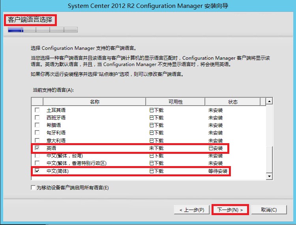296x225 pixels.
Task: Enable 为移动设备客户端启用所有语言 checkbox
Action: coord(33,187)
